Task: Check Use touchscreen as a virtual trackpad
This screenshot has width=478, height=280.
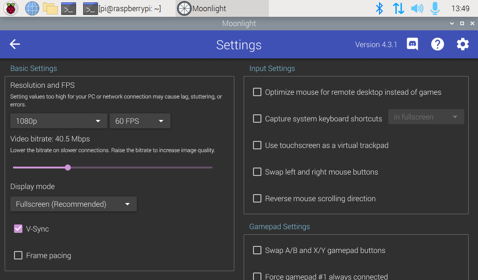Action: click(257, 145)
